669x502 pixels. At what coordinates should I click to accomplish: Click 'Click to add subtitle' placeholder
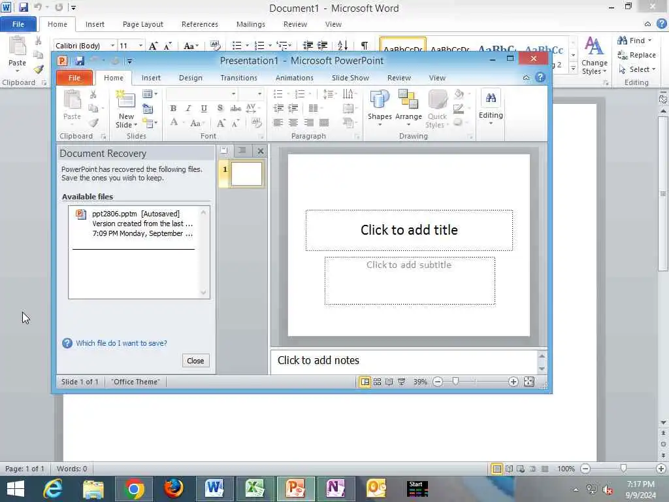click(x=410, y=280)
